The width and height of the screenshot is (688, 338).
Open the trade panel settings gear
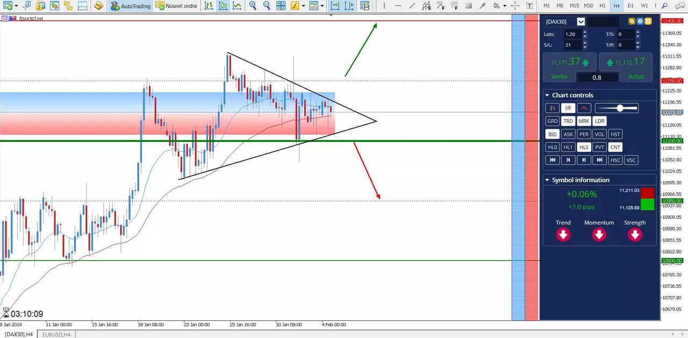[x=640, y=21]
